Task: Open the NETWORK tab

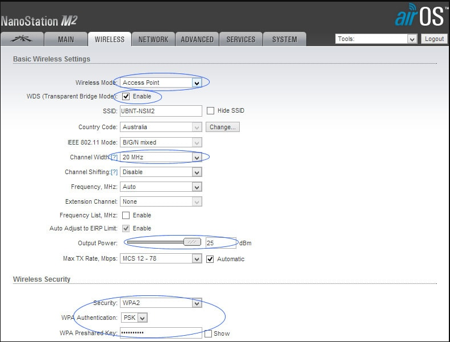Action: [153, 39]
